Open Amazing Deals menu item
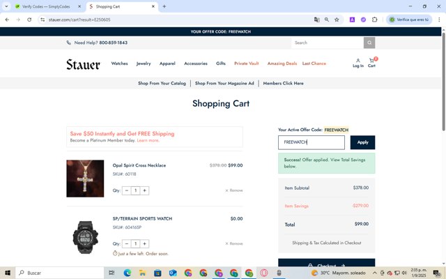The height and width of the screenshot is (279, 446). (x=282, y=63)
